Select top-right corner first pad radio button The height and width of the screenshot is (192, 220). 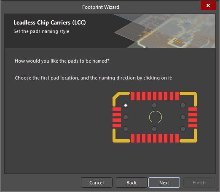pos(183,105)
